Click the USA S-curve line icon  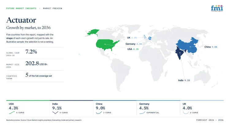pyautogui.click(x=12, y=112)
